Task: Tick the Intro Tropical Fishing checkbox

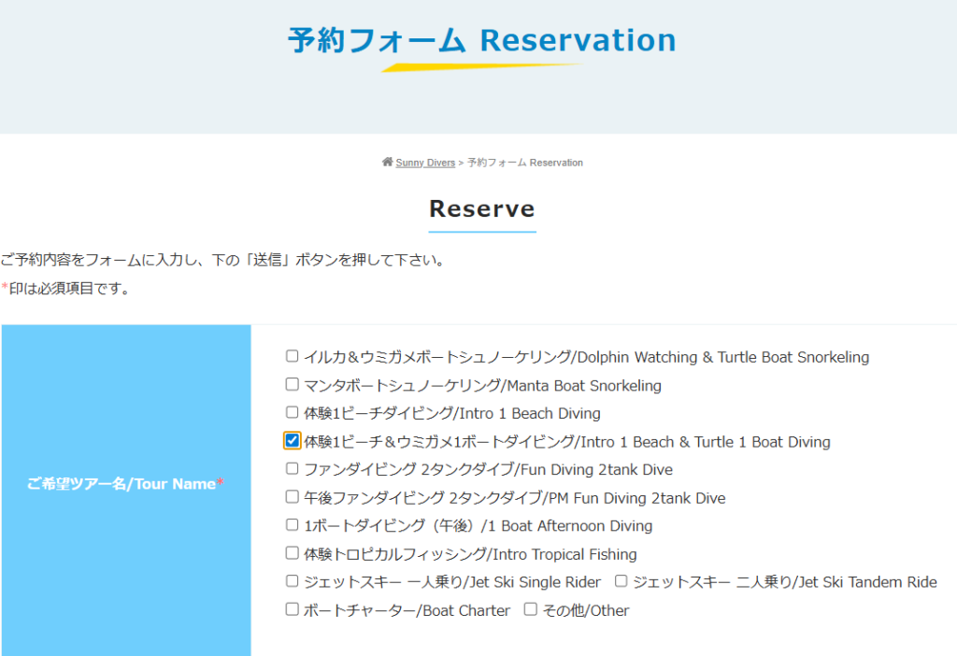Action: pyautogui.click(x=293, y=553)
